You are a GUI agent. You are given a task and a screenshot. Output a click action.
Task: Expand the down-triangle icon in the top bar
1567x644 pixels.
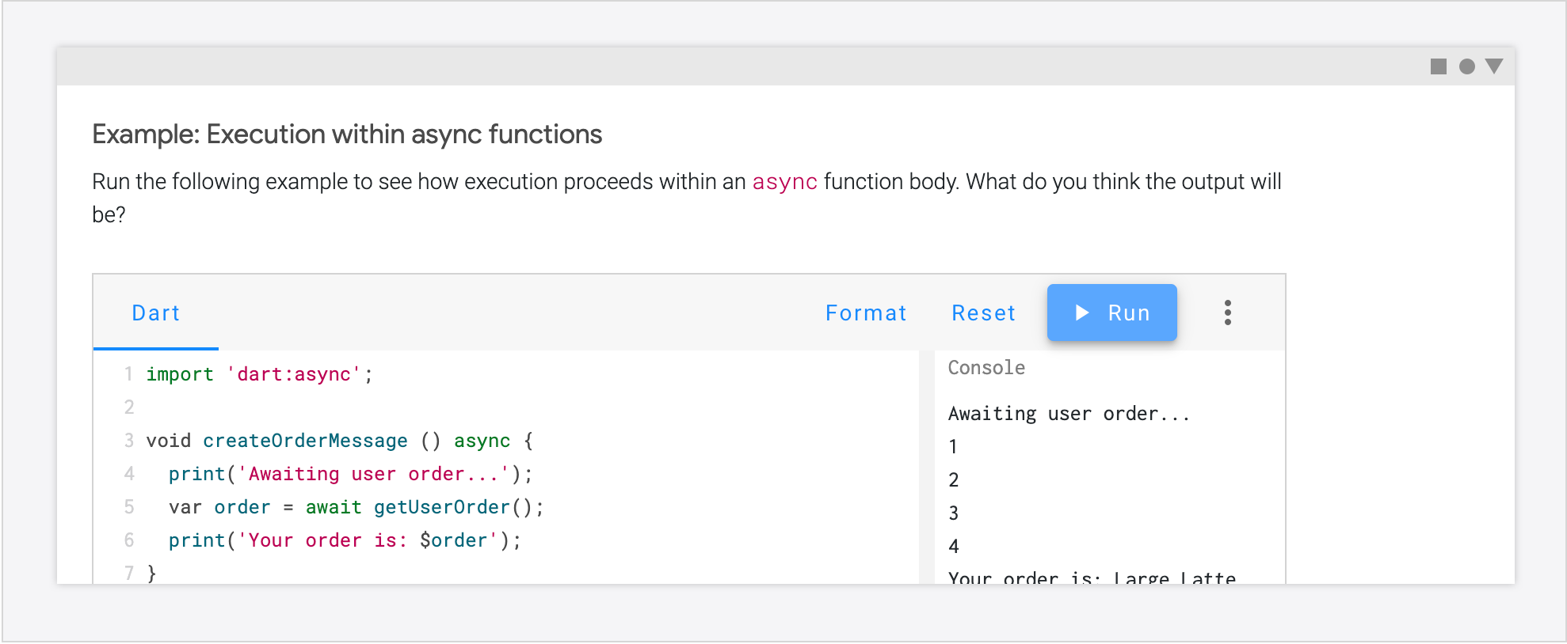click(1494, 66)
